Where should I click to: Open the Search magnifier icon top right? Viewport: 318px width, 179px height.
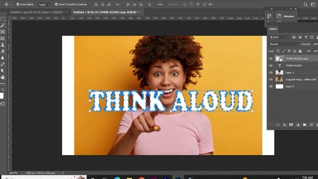pos(306,4)
